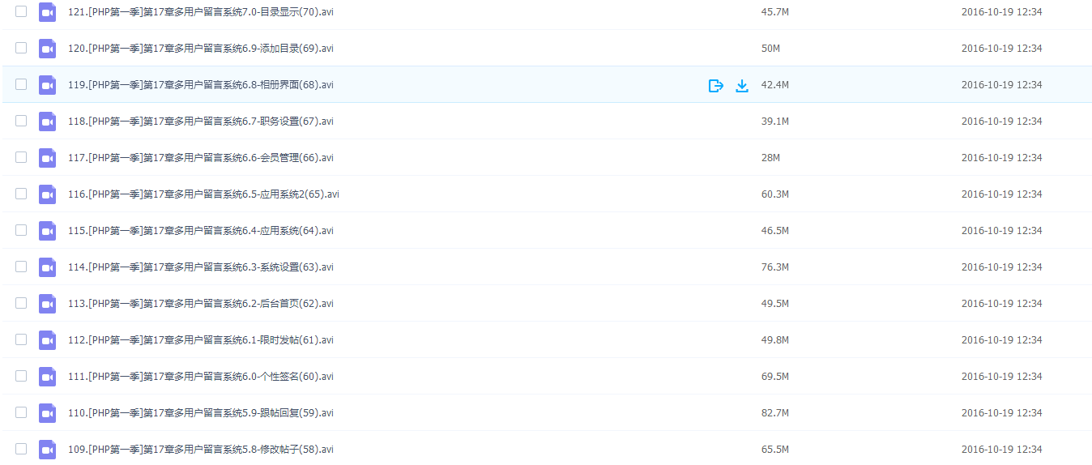Screen dimensions: 1092x465
Task: Tick the checkbox for file 116 应用系统2(65)
Action: tap(21, 194)
